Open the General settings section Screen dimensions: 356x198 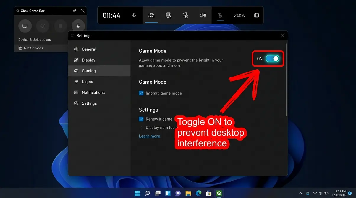pos(99,49)
